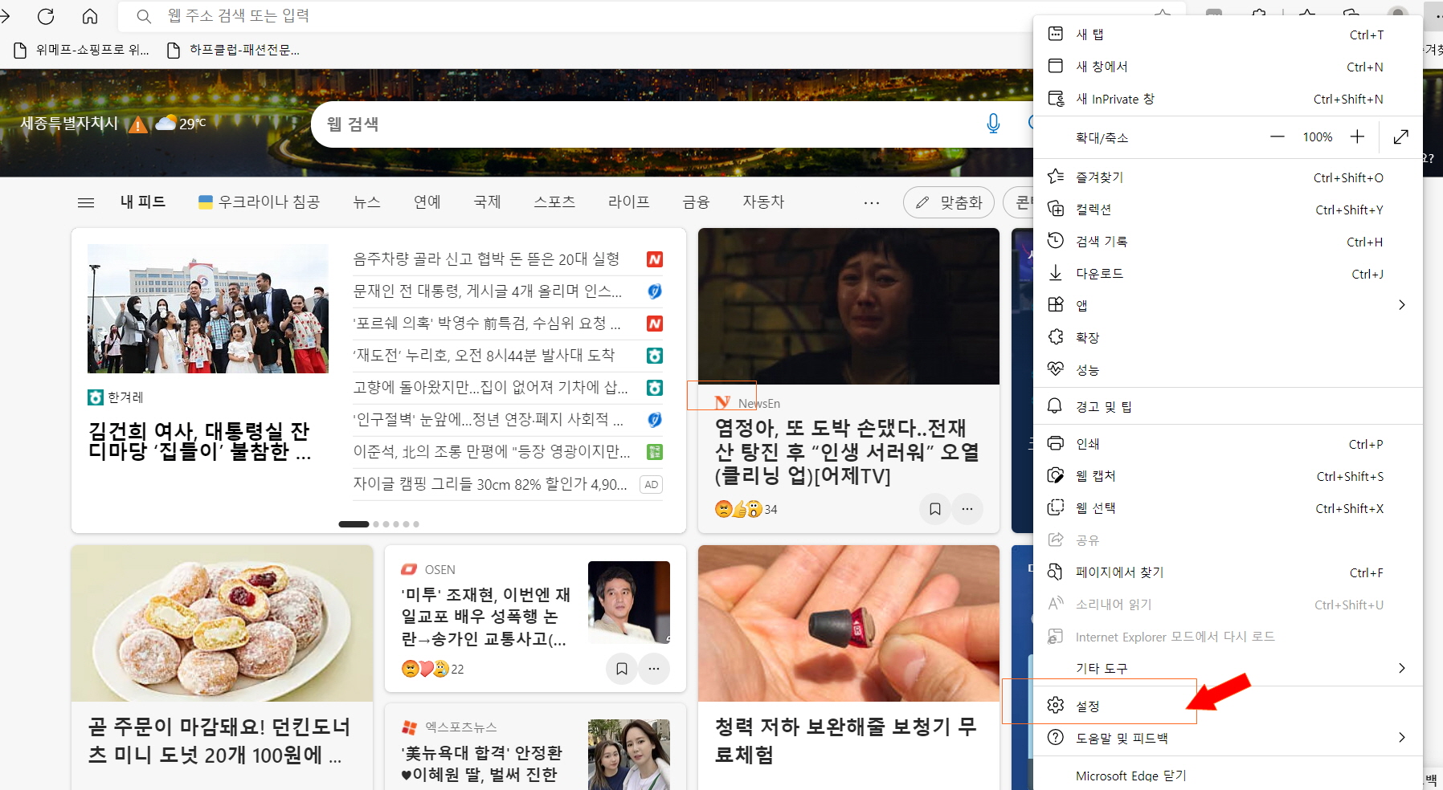Expand the 기타 도구 submenu

click(1228, 668)
